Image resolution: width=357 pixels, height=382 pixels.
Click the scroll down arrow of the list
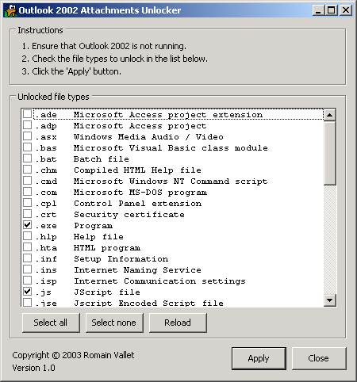330,300
